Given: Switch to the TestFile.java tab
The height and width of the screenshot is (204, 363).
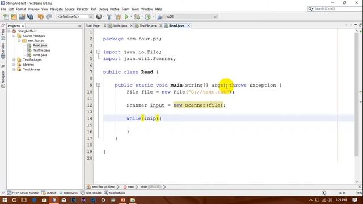Looking at the screenshot, I should click(x=147, y=25).
